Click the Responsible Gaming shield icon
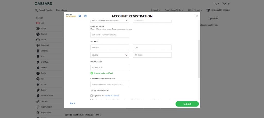 [x=208, y=10]
